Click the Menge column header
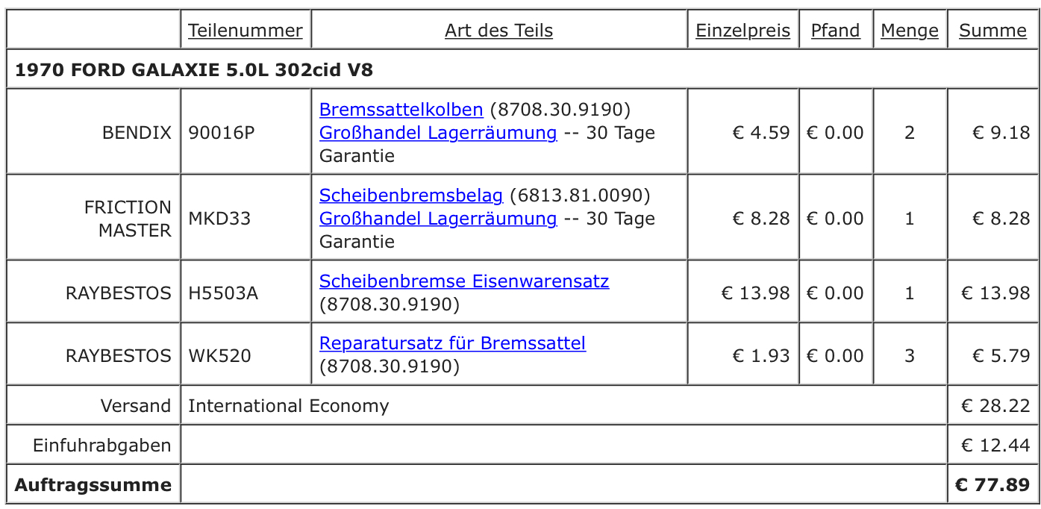Screen dimensions: 1041x509 pyautogui.click(x=910, y=31)
